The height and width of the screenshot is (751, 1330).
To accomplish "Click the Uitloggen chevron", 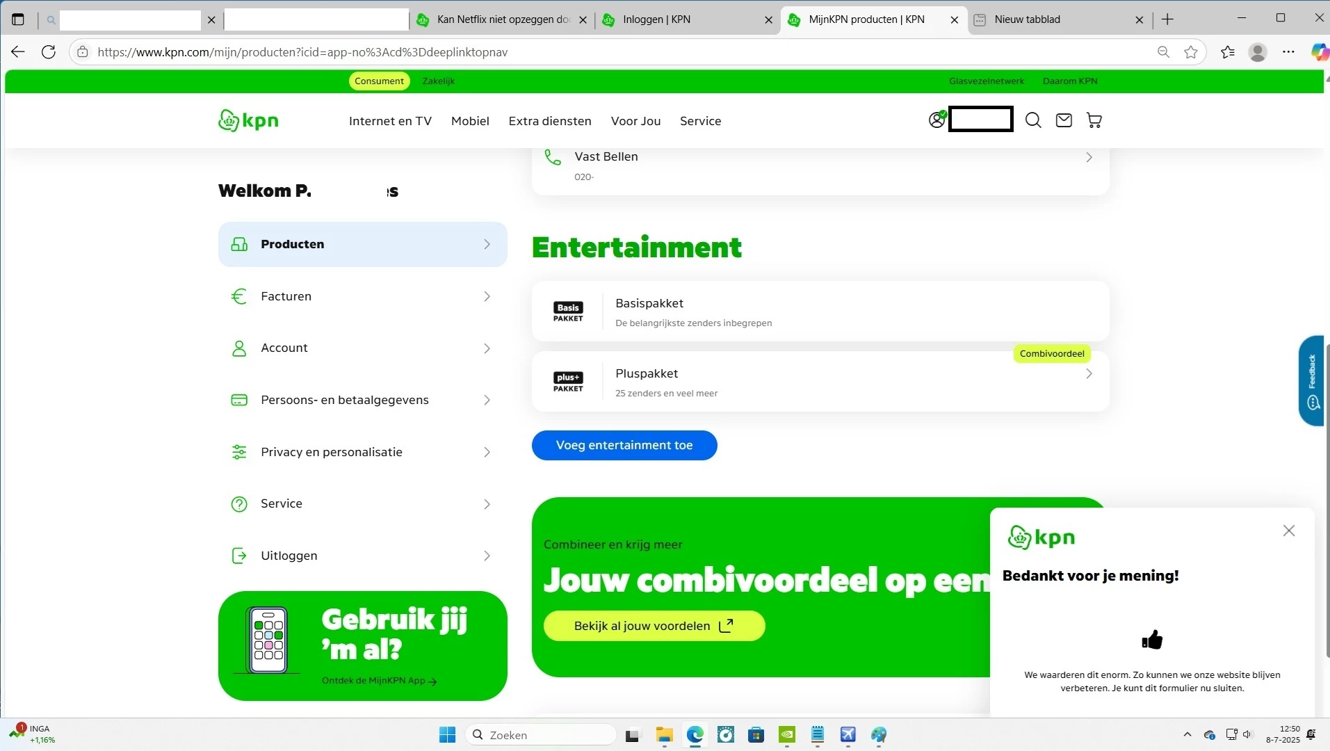I will coord(487,556).
